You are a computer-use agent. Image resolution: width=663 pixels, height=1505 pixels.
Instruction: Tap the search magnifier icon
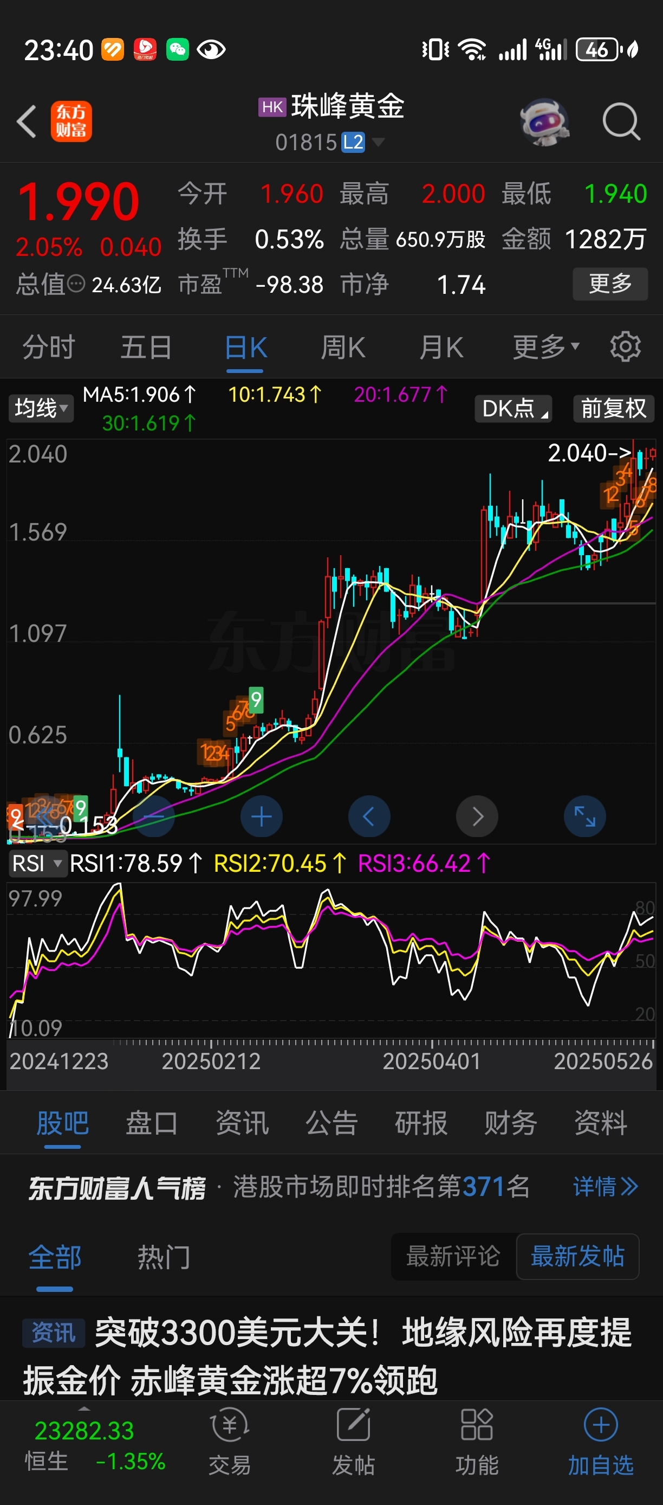[x=622, y=121]
